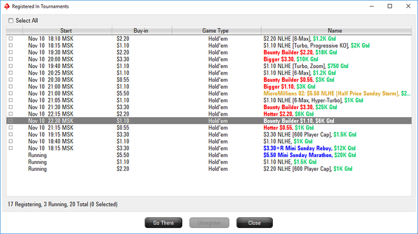
Task: Click the 'Nov 10 20:00 MSK' start time
Action: 51,59
